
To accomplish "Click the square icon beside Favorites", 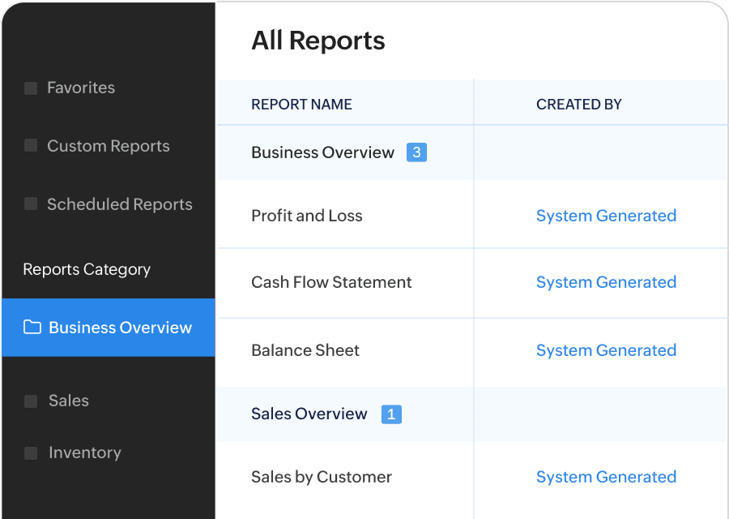I will pos(31,88).
